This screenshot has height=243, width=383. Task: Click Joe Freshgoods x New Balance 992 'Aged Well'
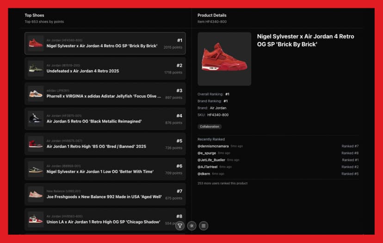tap(105, 194)
